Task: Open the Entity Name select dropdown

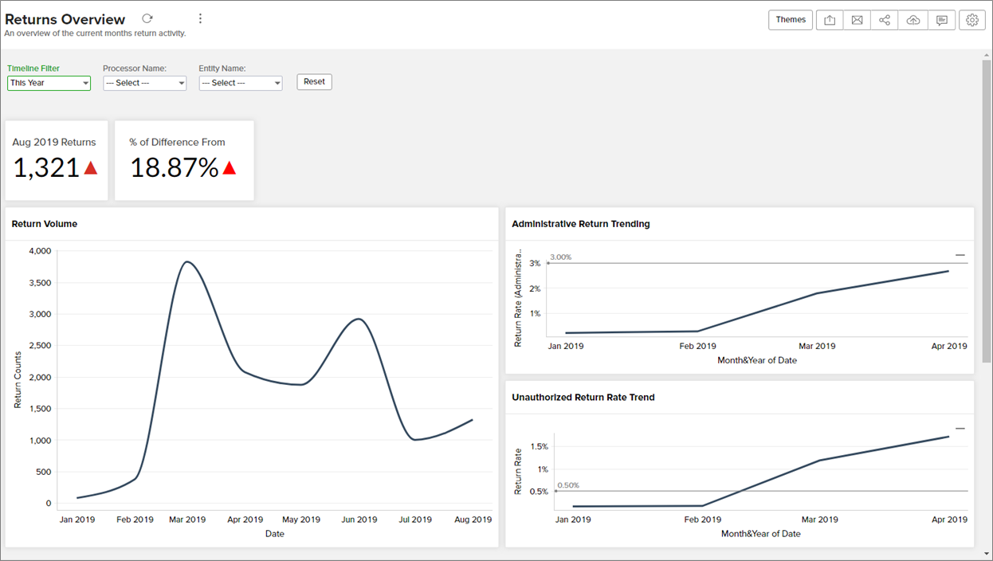Action: (240, 83)
